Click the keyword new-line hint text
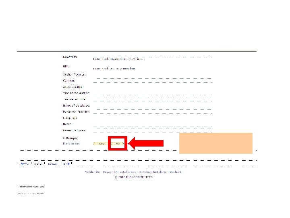The image size is (290, 218). 118,59
